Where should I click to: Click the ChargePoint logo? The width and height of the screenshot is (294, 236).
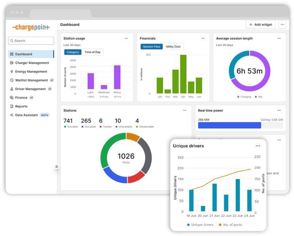pos(31,27)
